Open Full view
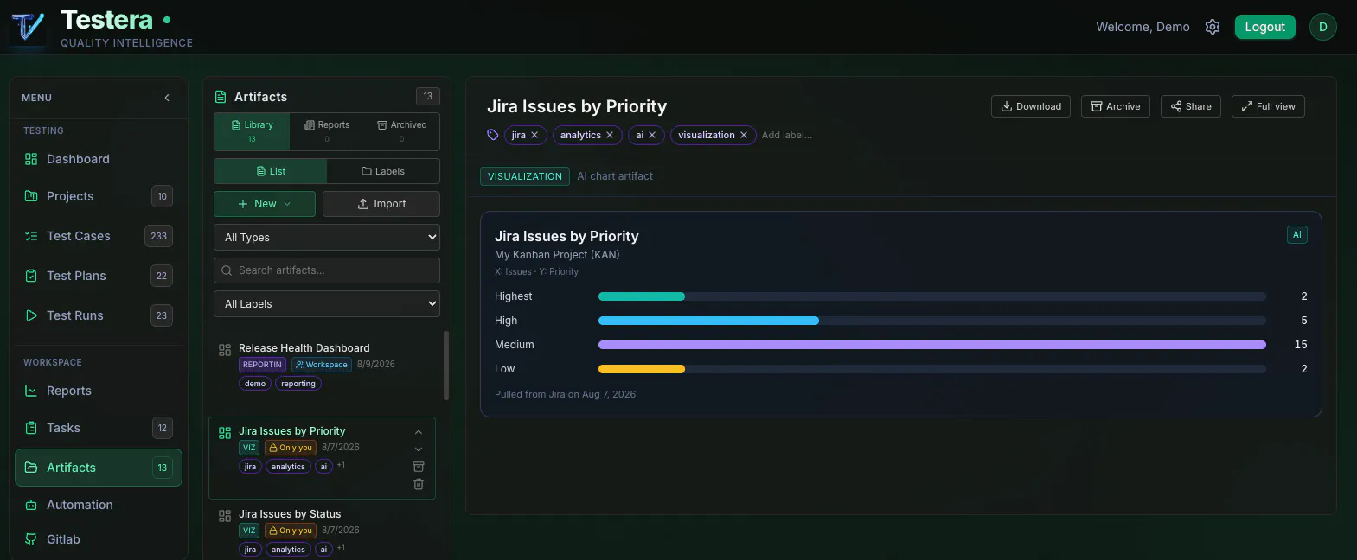 point(1268,106)
